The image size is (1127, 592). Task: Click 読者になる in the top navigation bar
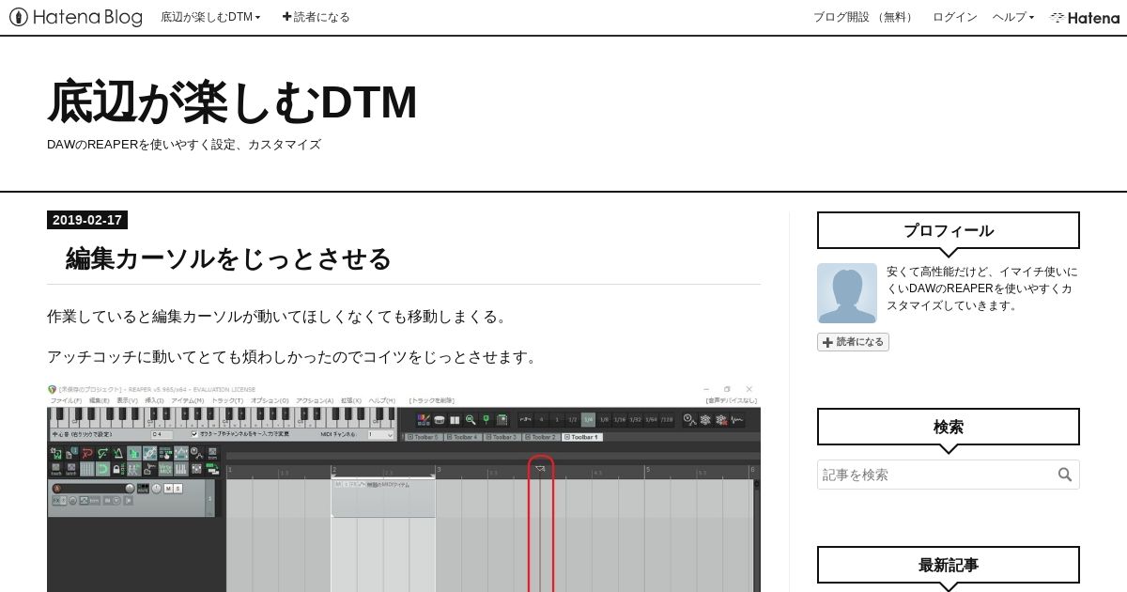tap(316, 17)
